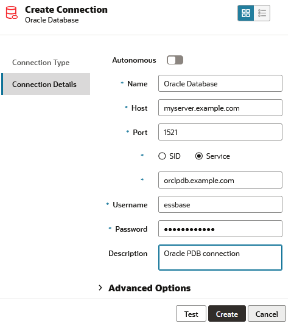The image size is (294, 329).
Task: Click the Autonomous label
Action: click(134, 60)
